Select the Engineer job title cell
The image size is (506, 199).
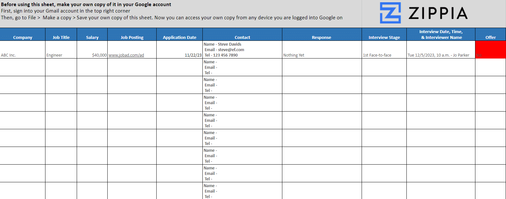coord(61,50)
